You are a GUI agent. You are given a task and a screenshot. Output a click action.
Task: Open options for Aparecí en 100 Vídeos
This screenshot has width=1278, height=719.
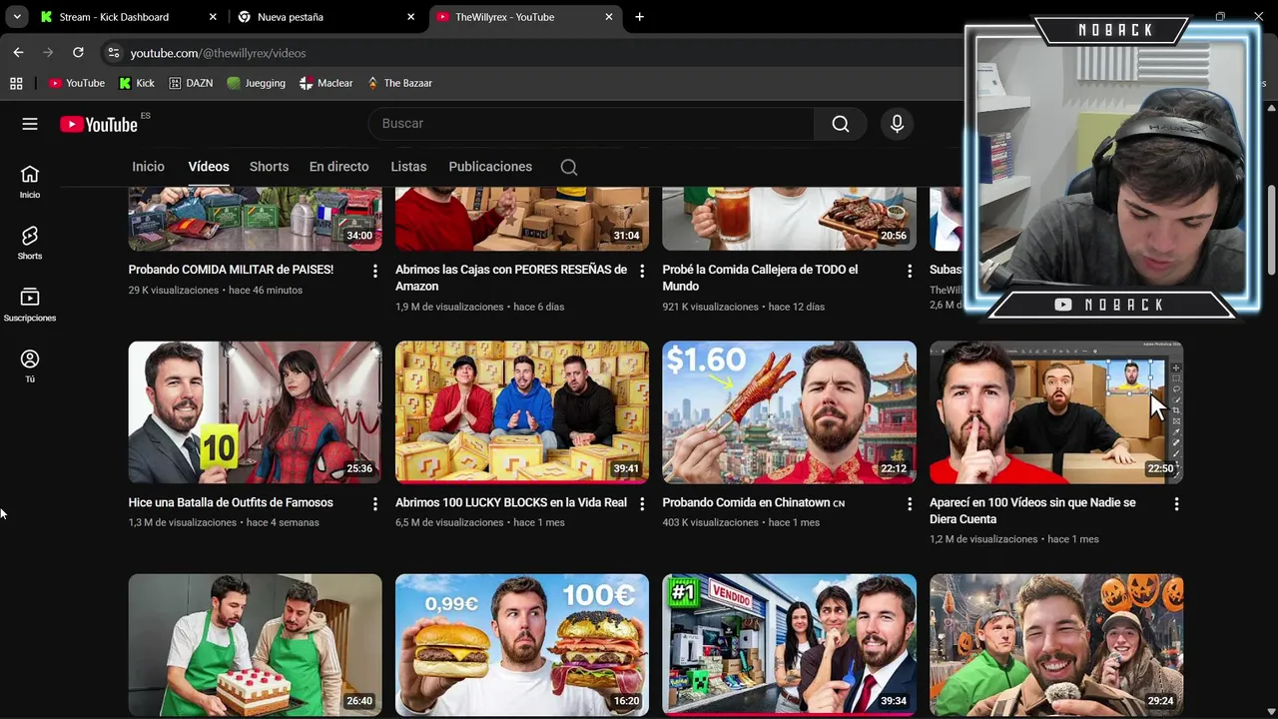click(x=1176, y=504)
